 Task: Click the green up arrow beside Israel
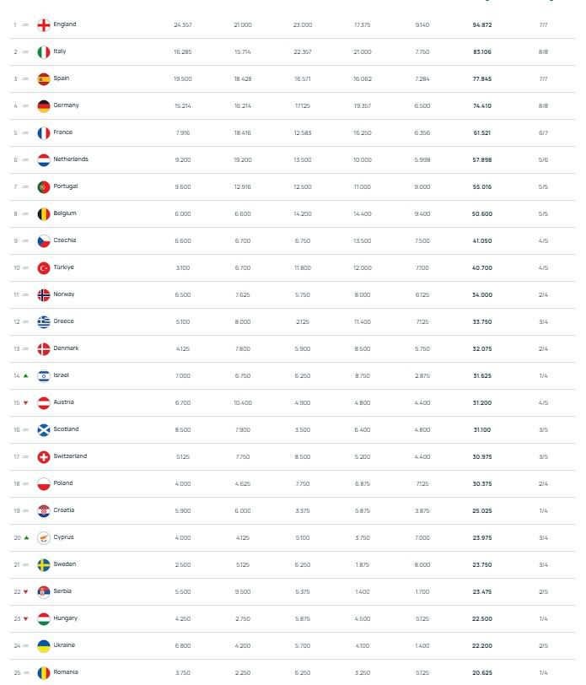pos(25,375)
